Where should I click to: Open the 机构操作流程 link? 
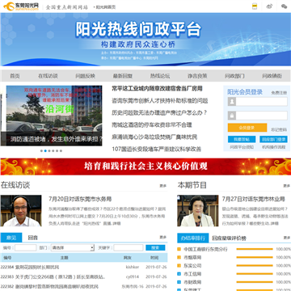[273, 147]
